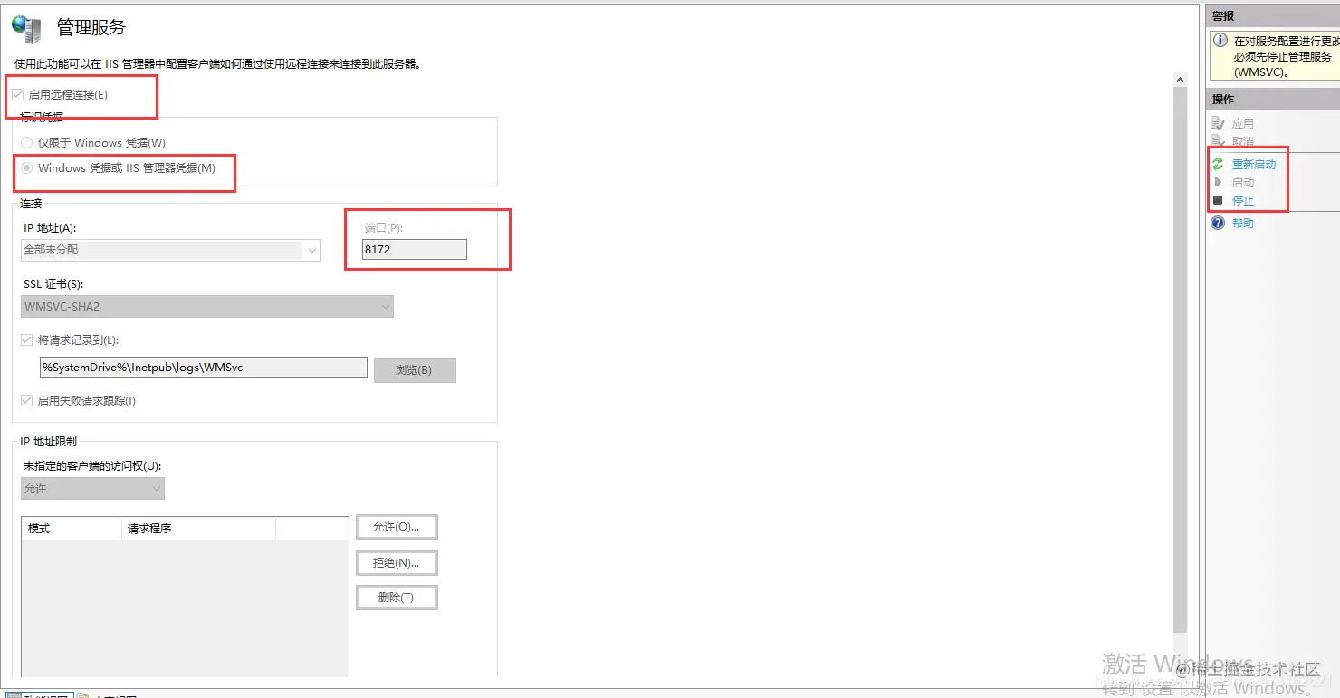The height and width of the screenshot is (698, 1340).
Task: Click the 拒绝(N)... button
Action: tap(397, 562)
